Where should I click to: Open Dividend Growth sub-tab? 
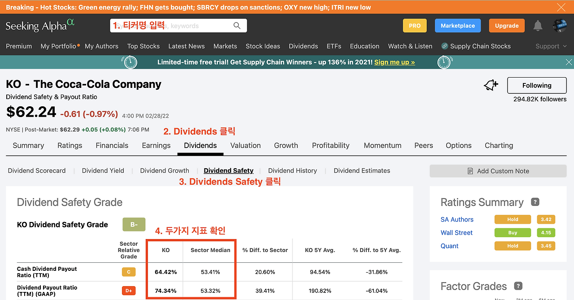point(165,170)
